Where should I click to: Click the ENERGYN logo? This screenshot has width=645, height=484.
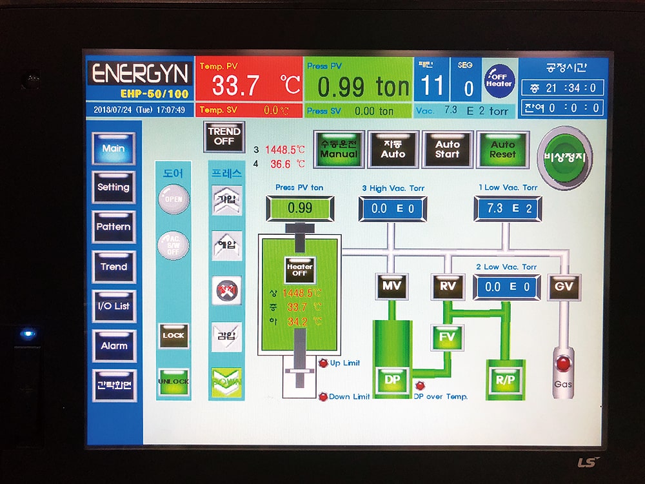click(140, 74)
